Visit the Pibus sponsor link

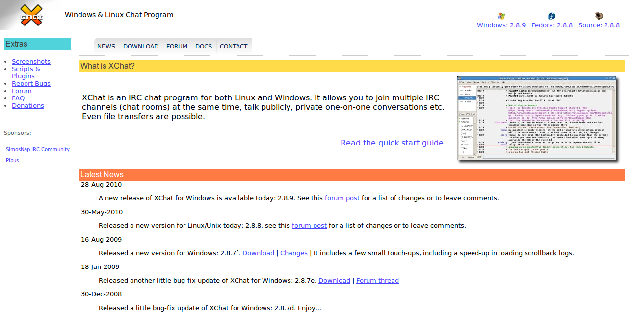pyautogui.click(x=12, y=160)
